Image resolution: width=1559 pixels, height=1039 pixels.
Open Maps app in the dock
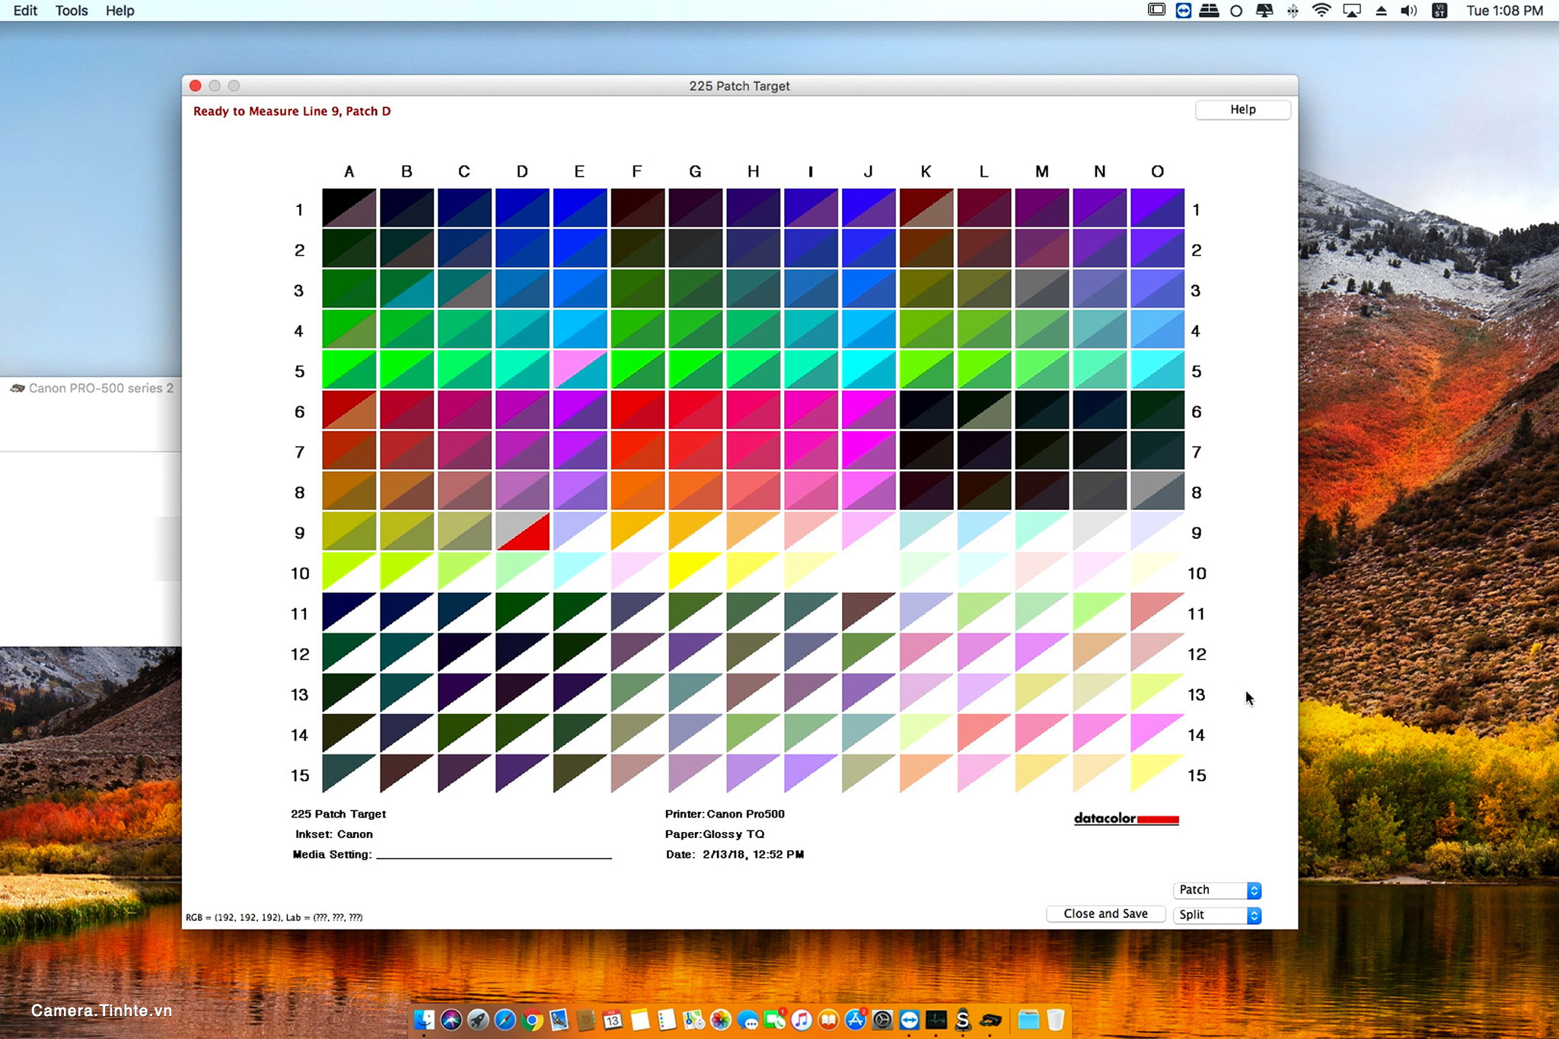pyautogui.click(x=693, y=1019)
